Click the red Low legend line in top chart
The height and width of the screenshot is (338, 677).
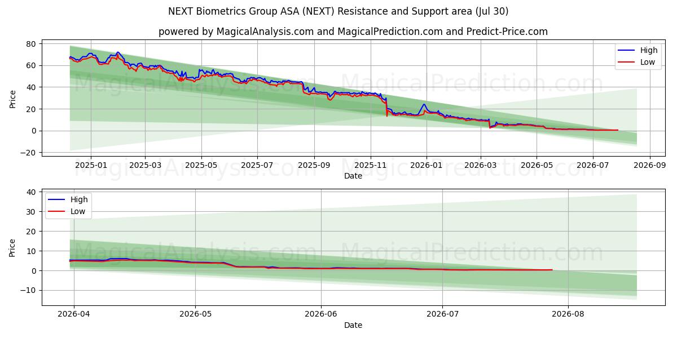coord(627,63)
